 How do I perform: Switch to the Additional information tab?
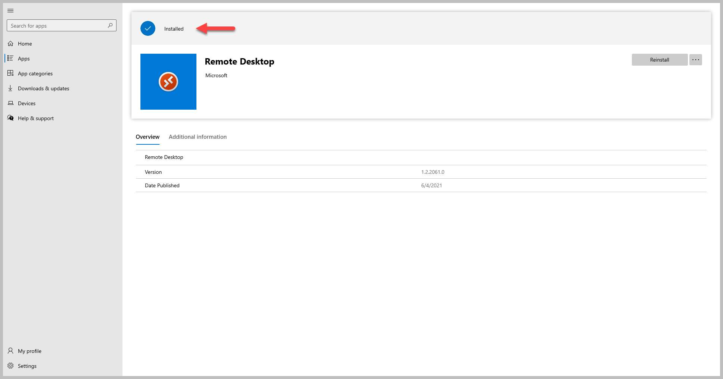(x=198, y=137)
